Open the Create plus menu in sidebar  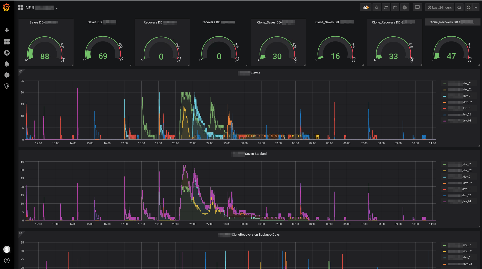click(x=7, y=30)
